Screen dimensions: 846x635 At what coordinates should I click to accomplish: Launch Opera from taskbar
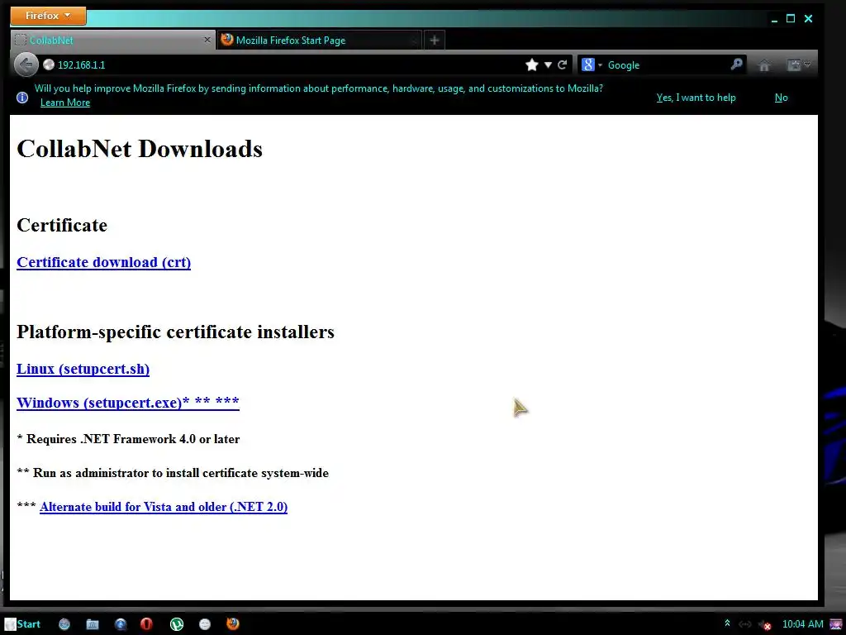click(x=146, y=624)
